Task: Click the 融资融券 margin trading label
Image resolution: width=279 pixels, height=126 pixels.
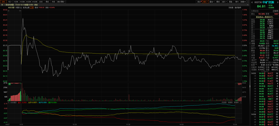Action: 238,8
